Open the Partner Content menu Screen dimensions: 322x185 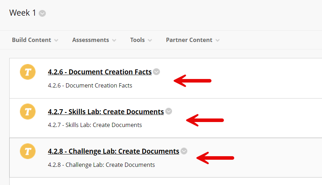pos(193,40)
